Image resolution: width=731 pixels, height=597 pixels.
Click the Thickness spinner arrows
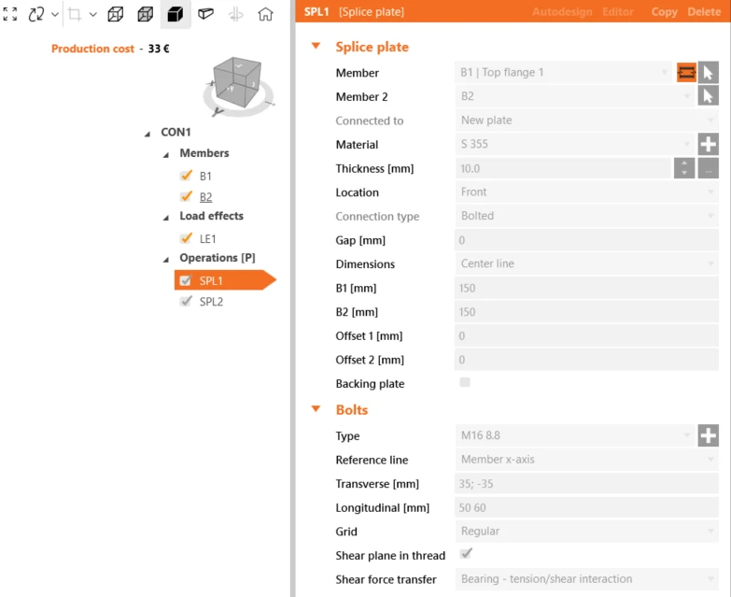coord(684,168)
